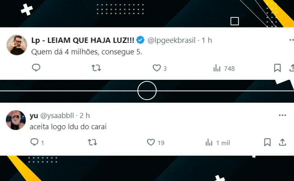Retweet the 'Quem dá 4 milhões' post

[x=96, y=68]
